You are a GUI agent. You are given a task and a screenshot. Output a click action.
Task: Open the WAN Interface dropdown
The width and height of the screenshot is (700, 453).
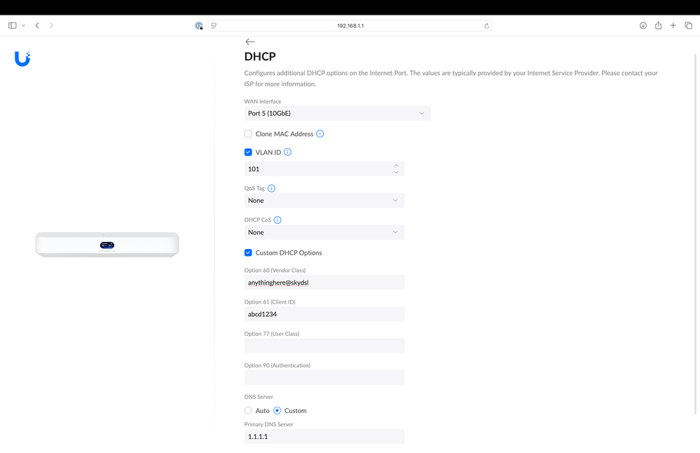[338, 113]
